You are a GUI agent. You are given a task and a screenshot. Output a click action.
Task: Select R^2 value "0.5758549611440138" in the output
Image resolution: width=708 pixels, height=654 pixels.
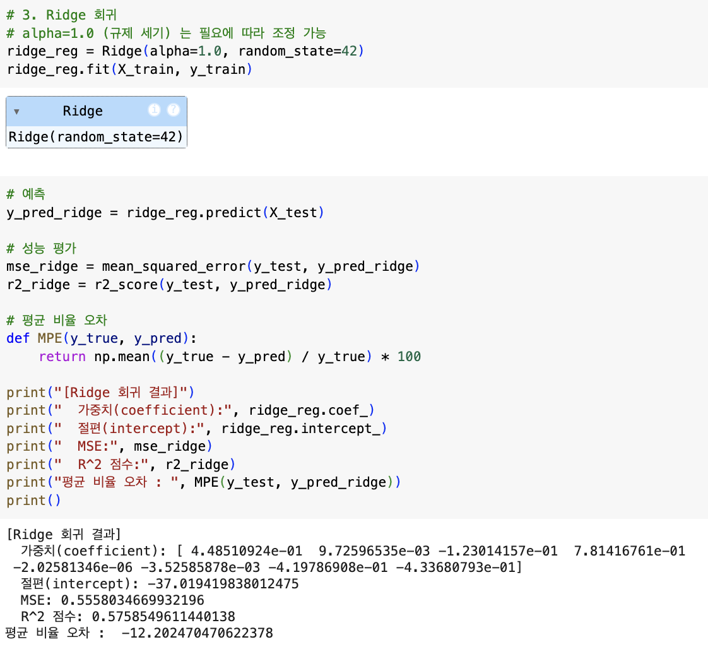tap(163, 617)
